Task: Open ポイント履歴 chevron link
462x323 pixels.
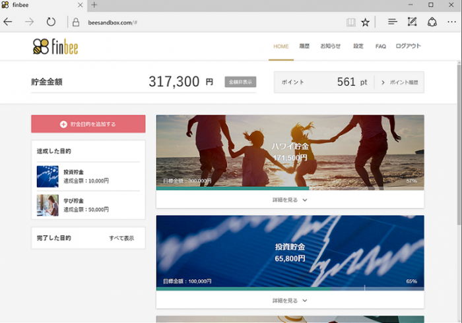Action: (399, 82)
